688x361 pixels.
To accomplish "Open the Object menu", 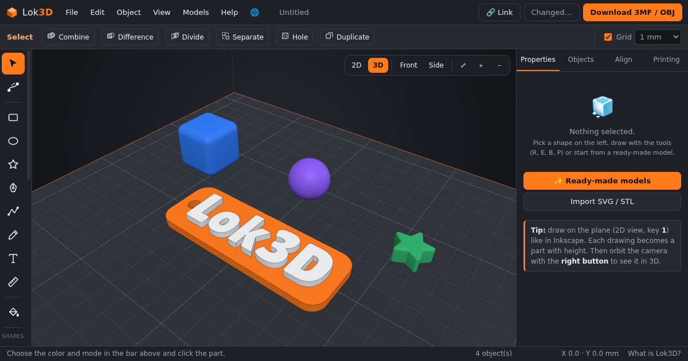I will tap(128, 12).
